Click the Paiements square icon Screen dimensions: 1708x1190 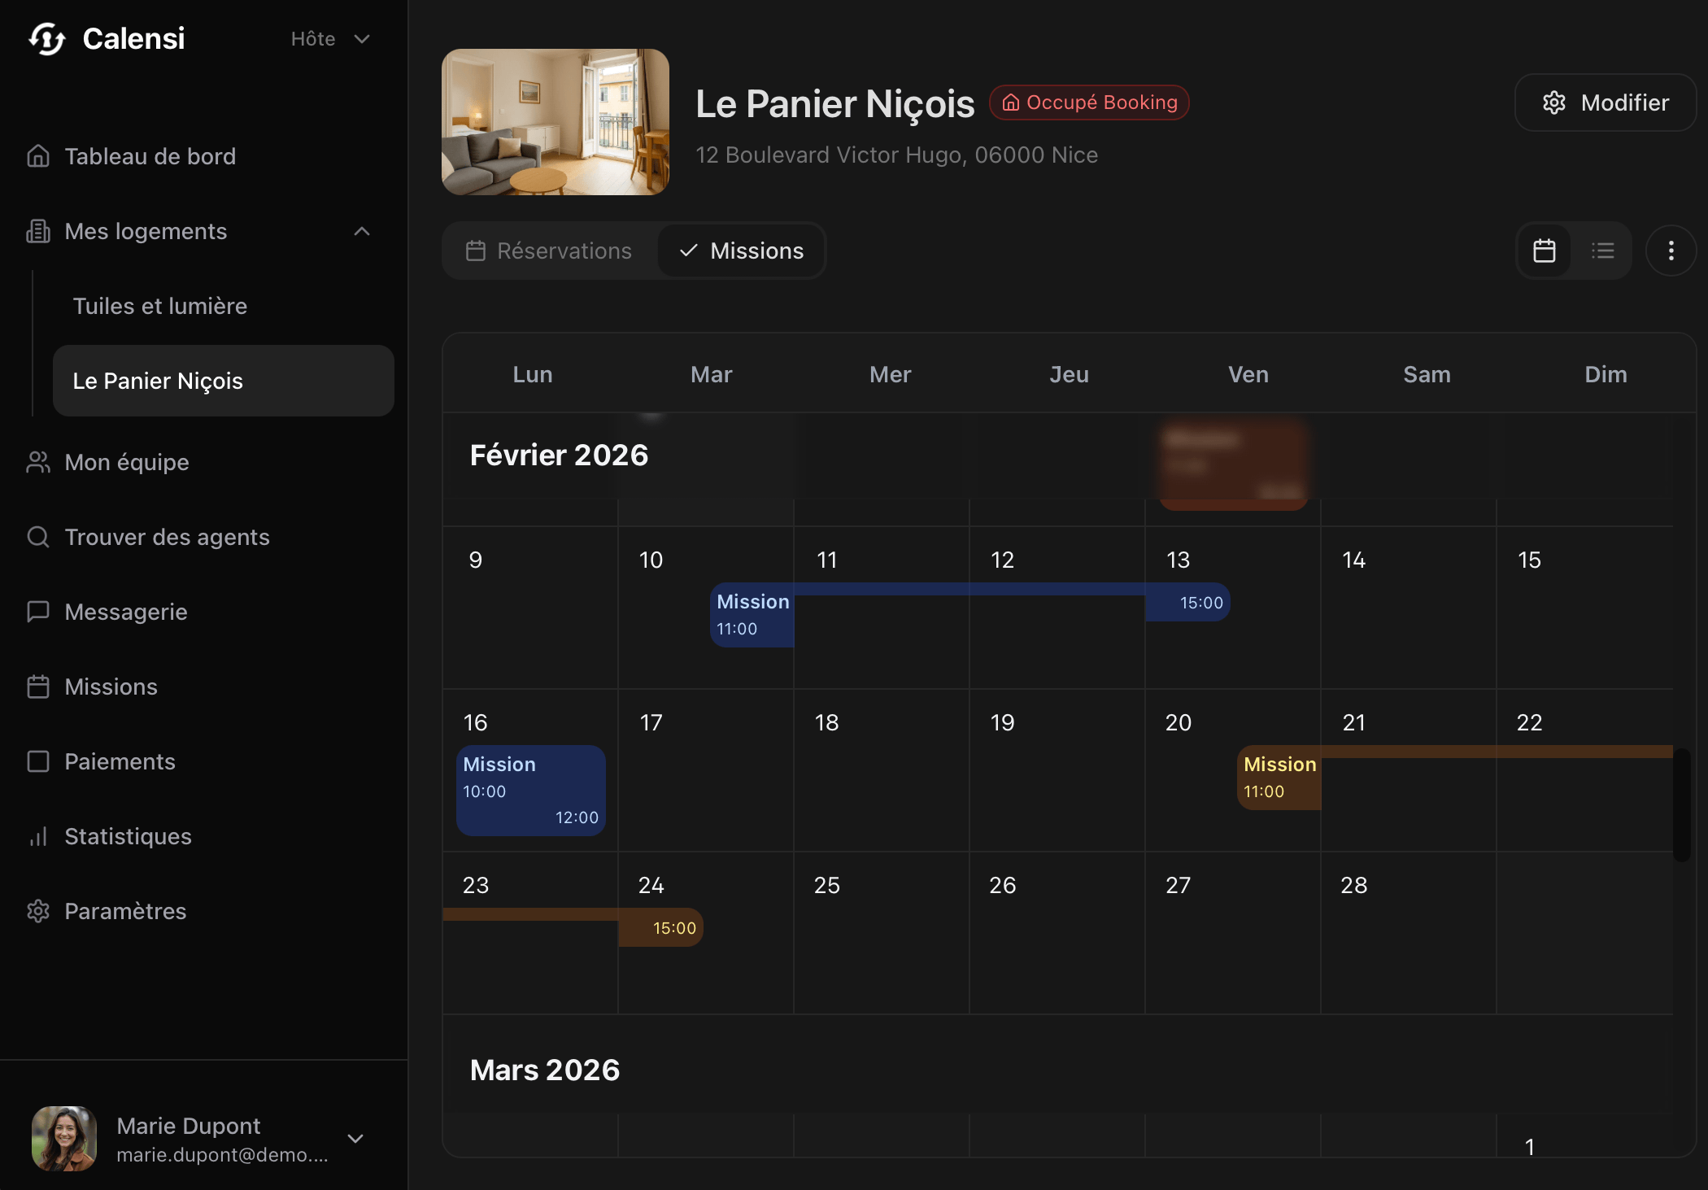pos(38,761)
